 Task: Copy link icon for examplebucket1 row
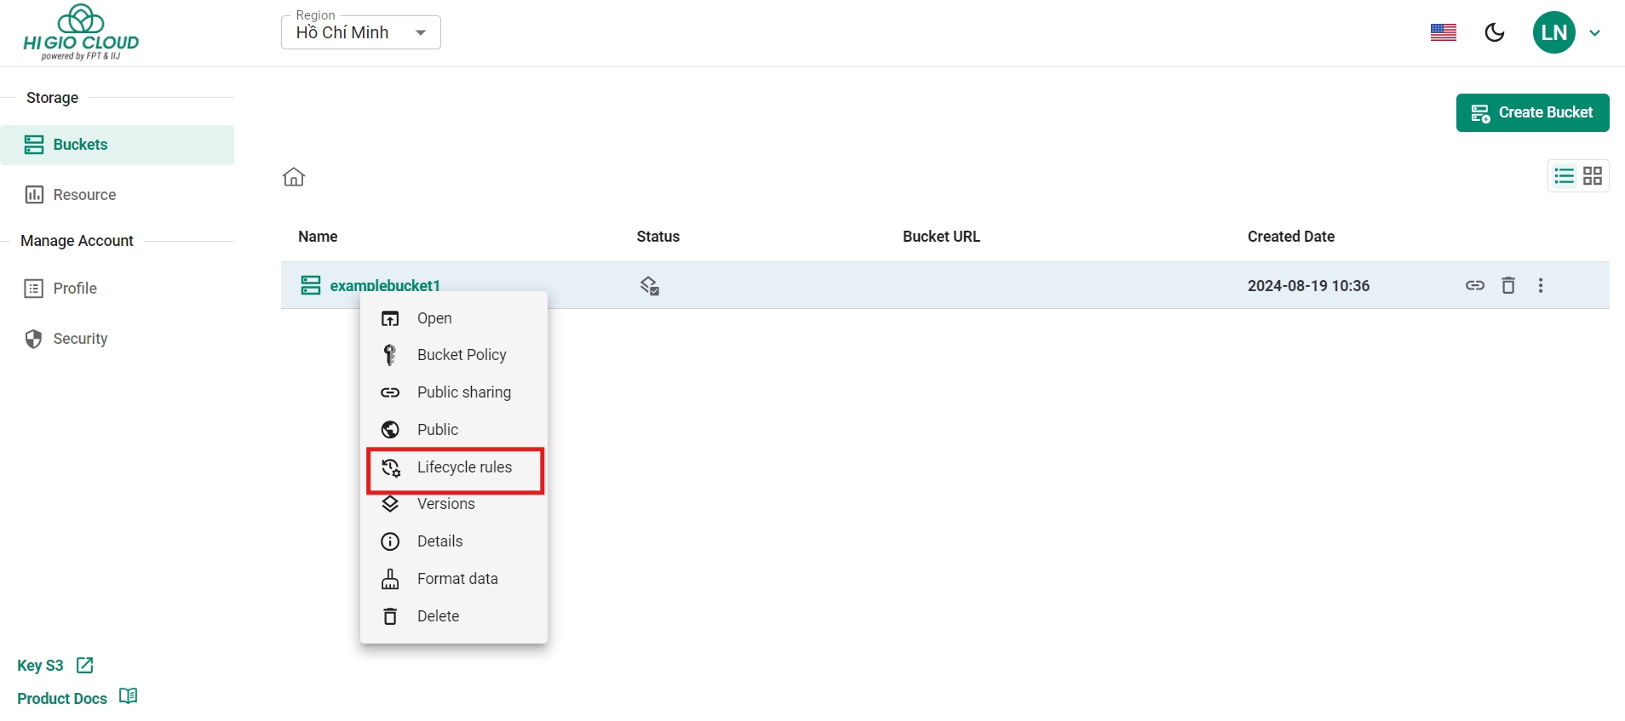tap(1475, 285)
